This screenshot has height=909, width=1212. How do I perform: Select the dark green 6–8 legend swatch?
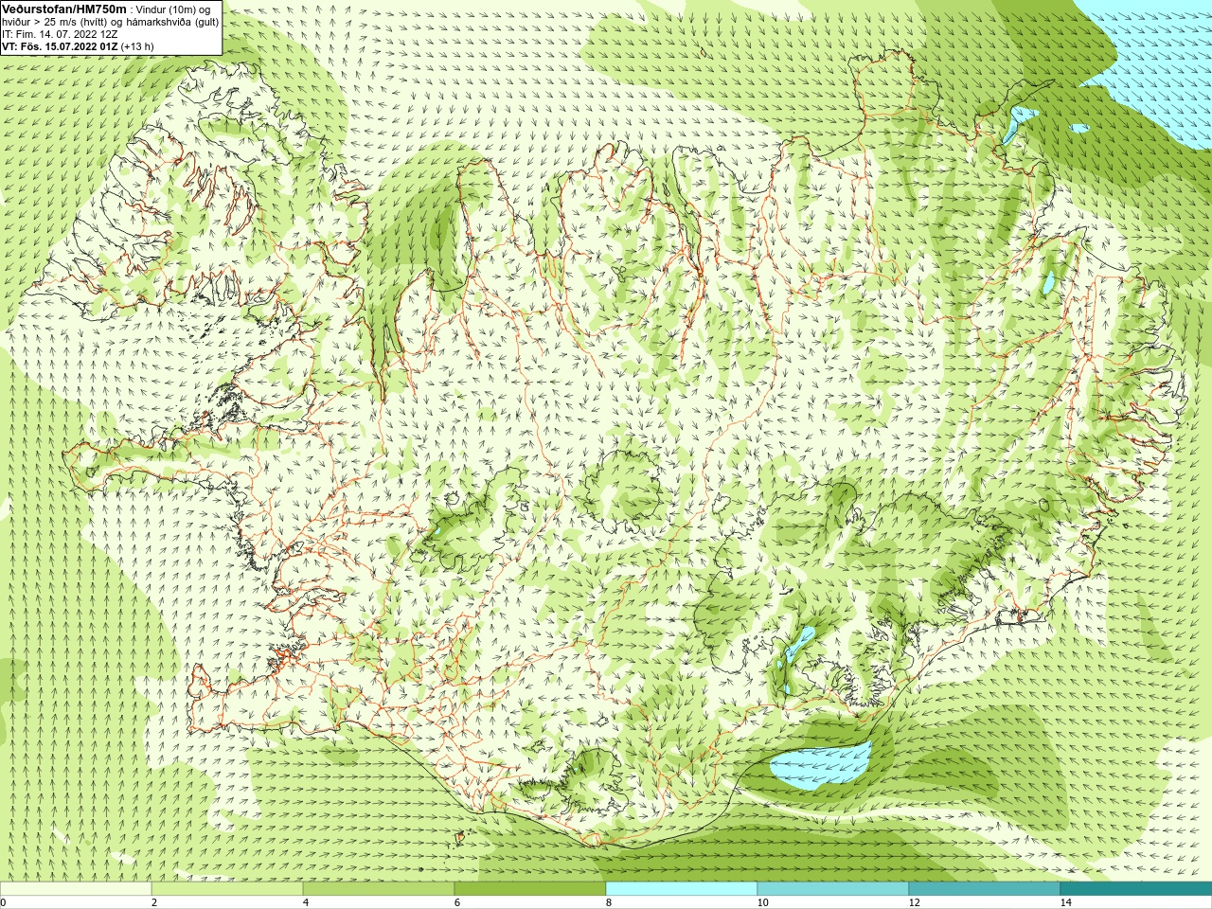[x=530, y=889]
